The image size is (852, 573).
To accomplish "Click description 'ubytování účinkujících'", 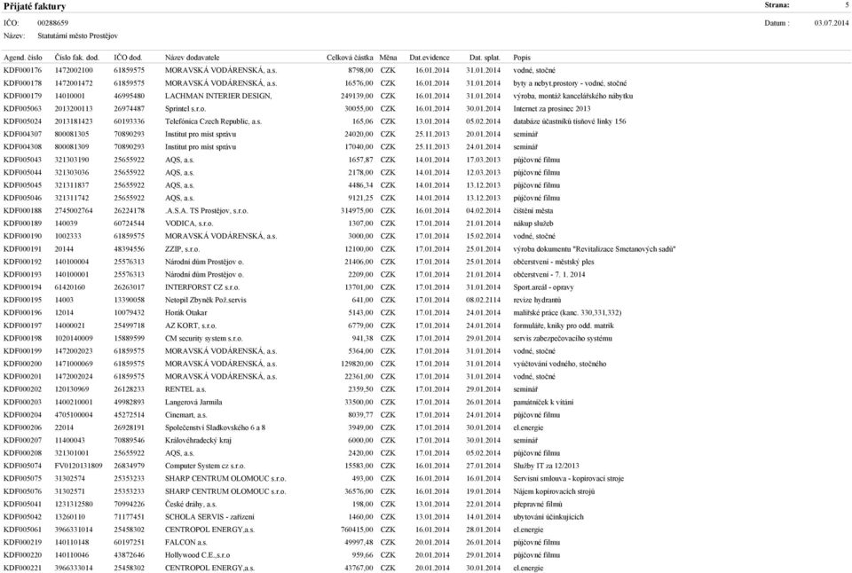I will (548, 517).
